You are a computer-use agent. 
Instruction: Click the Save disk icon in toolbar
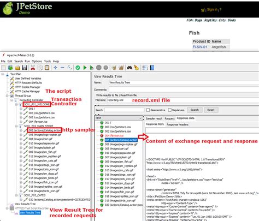point(25,68)
